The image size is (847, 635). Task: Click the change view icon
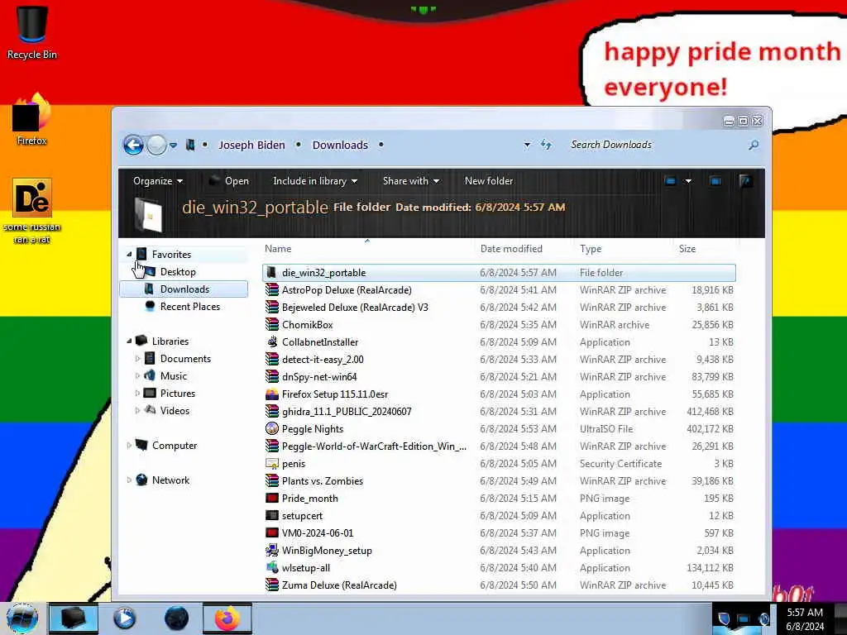pyautogui.click(x=670, y=181)
